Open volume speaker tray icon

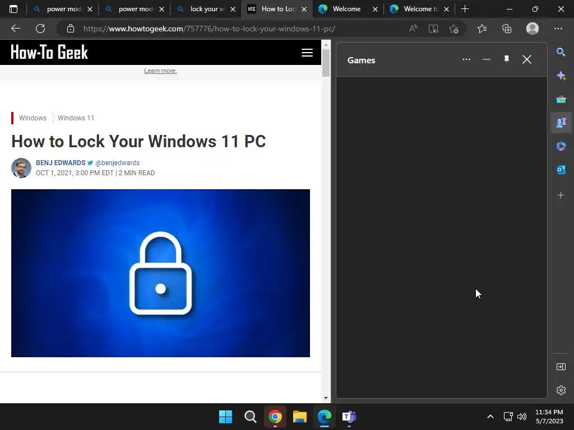pos(522,417)
